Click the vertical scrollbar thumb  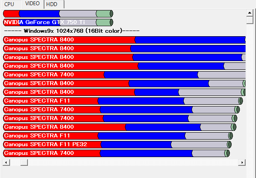click(x=249, y=20)
